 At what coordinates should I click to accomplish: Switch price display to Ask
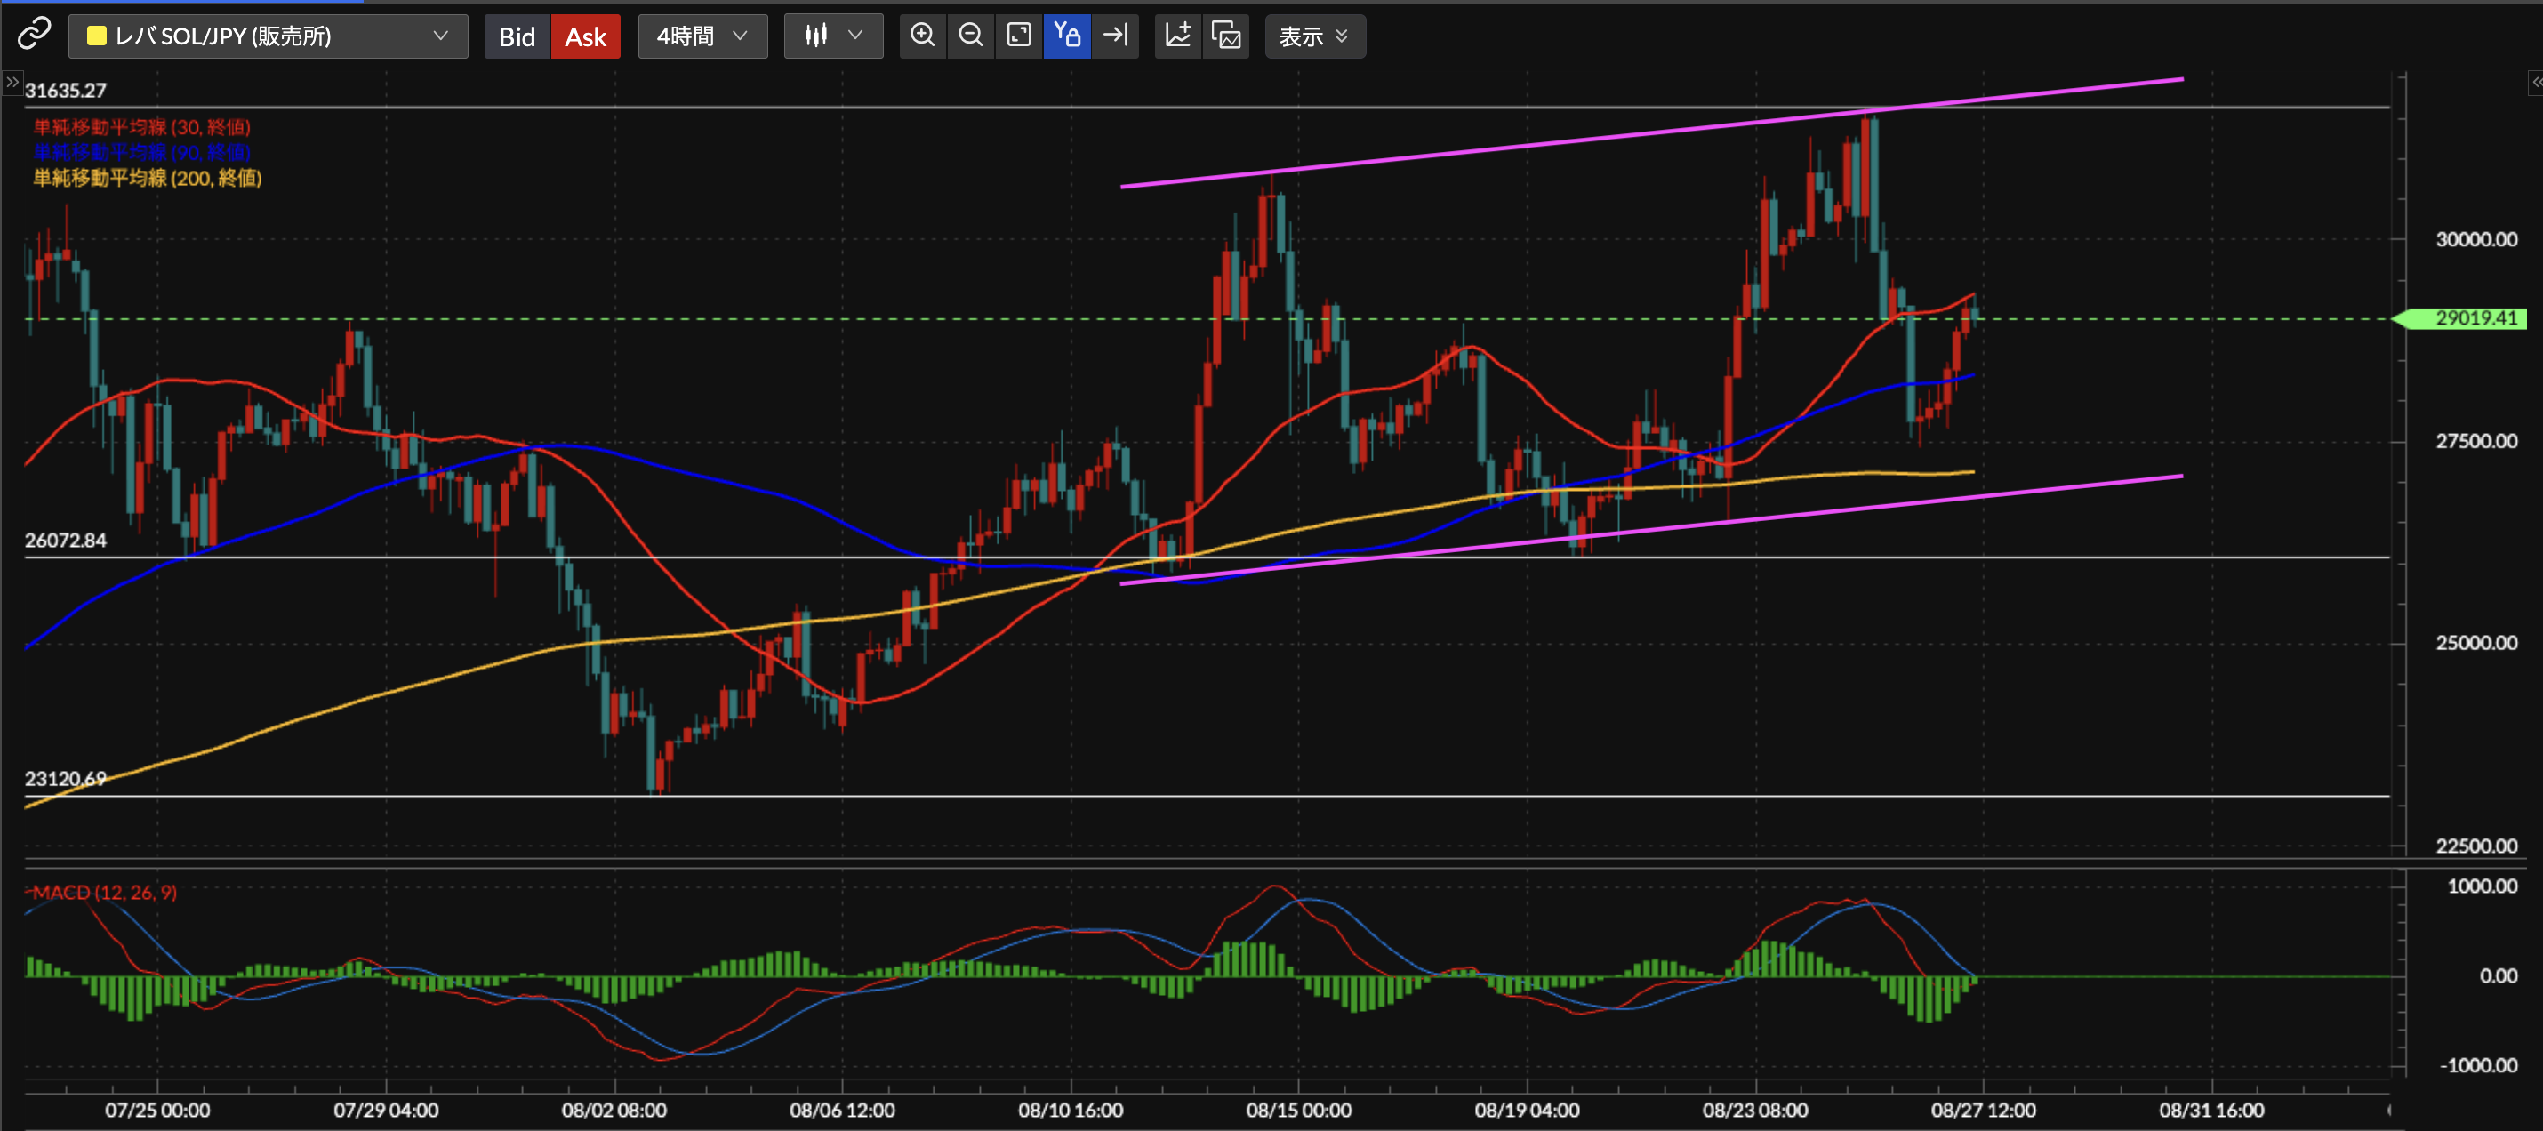(585, 36)
